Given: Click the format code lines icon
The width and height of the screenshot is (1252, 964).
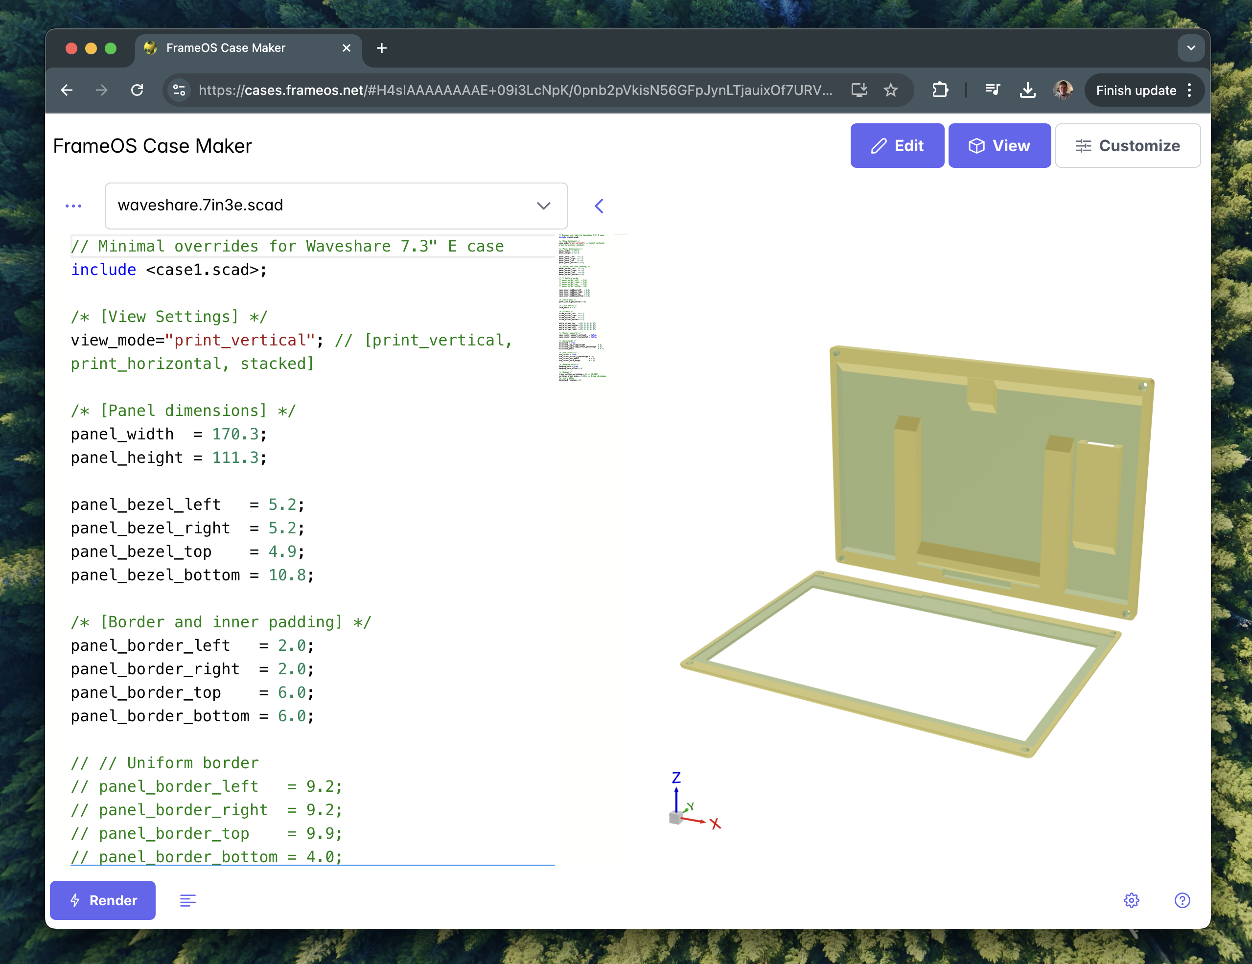Looking at the screenshot, I should (187, 900).
